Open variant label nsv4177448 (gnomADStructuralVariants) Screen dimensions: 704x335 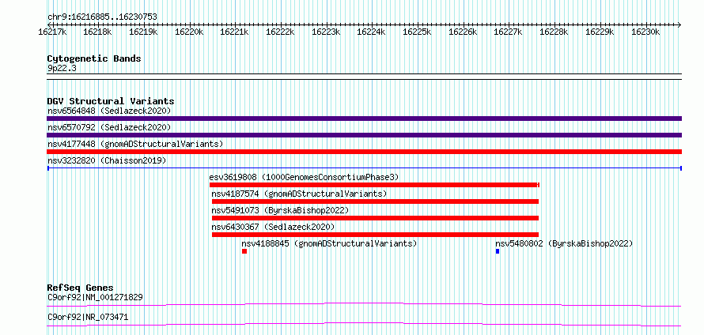pyautogui.click(x=135, y=144)
